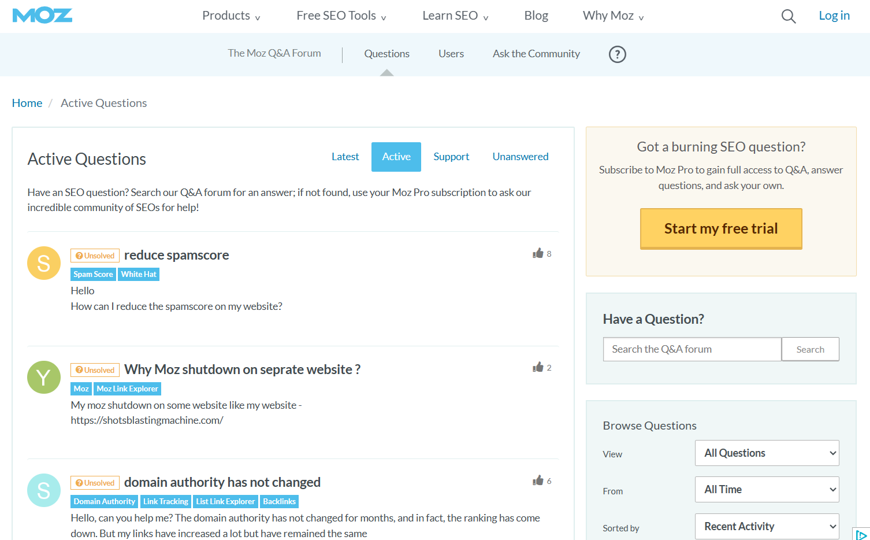
Task: Select the Spam Score tag
Action: coord(93,275)
